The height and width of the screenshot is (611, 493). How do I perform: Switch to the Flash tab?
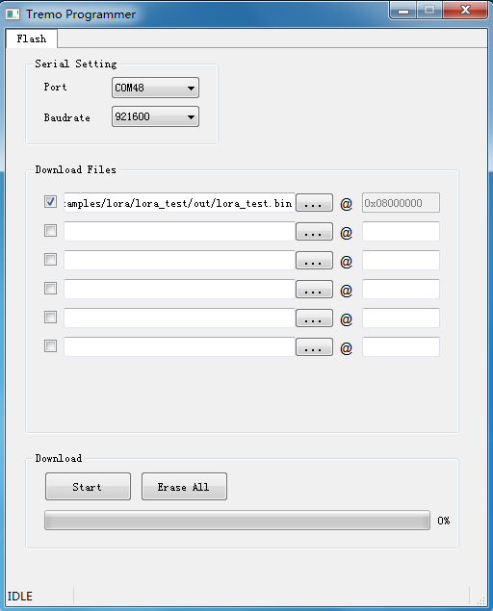32,38
